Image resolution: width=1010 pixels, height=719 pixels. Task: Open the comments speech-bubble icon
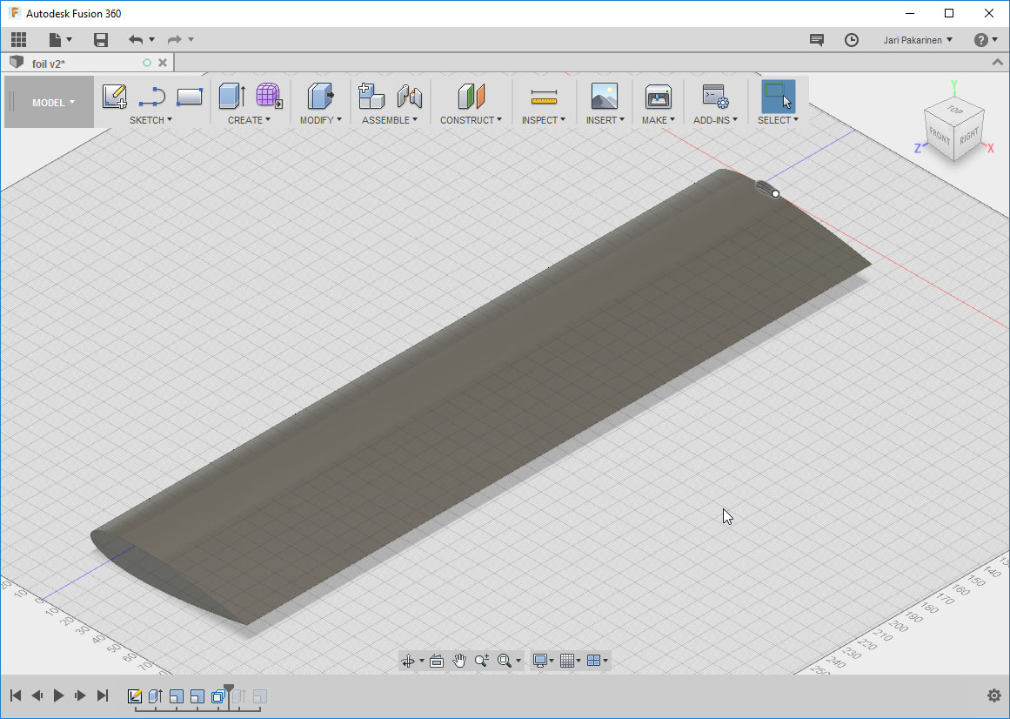point(817,40)
